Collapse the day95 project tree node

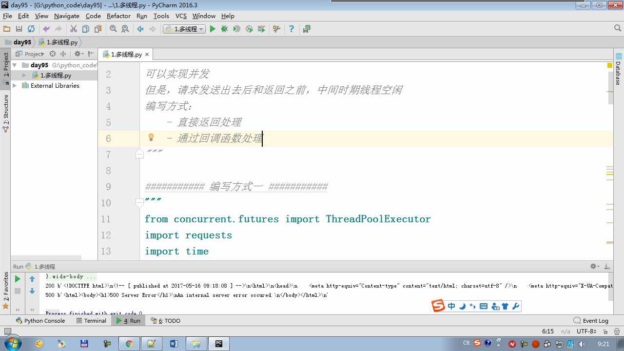point(15,65)
